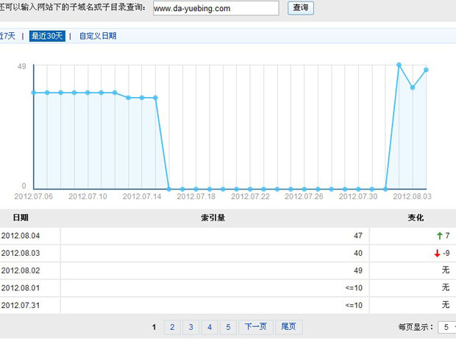Click the first data point on the chart
Image resolution: width=456 pixels, height=341 pixels.
[34, 93]
